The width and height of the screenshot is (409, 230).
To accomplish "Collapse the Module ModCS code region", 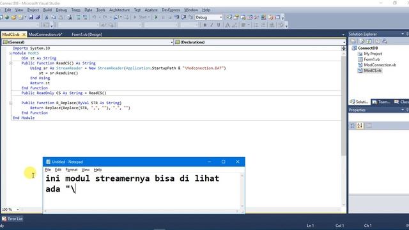I will click(x=11, y=53).
